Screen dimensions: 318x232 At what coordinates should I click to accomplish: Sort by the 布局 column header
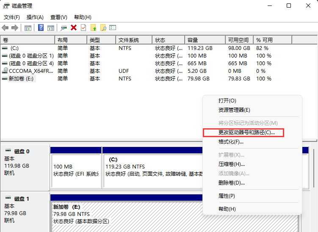click(x=71, y=40)
